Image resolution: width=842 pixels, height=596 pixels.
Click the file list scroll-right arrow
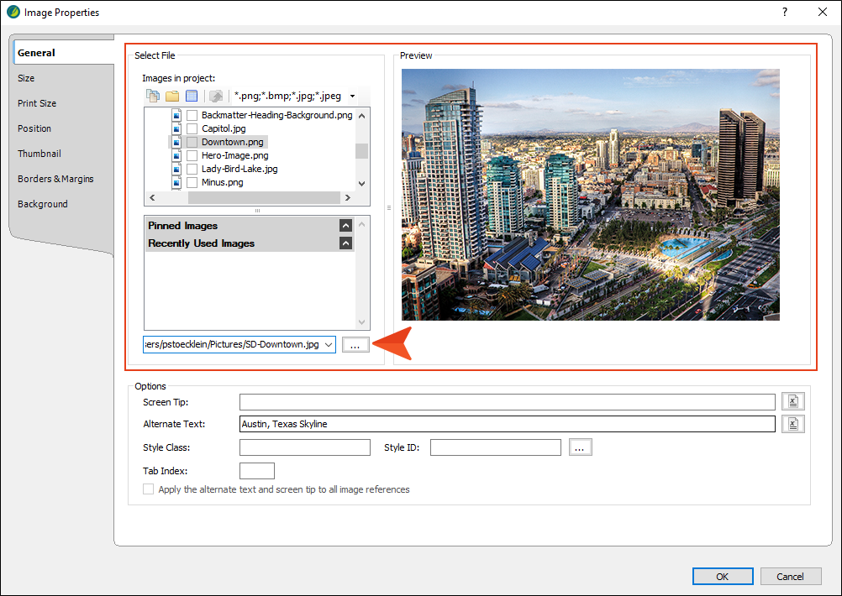348,197
